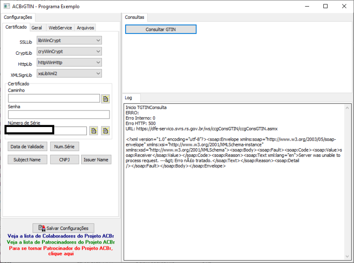This screenshot has width=354, height=263.
Task: Click the Subject Name button
Action: (x=27, y=160)
